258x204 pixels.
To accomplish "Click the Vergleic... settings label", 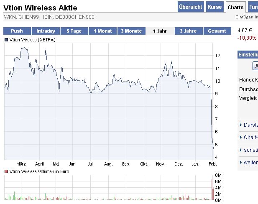I will 248,98.
